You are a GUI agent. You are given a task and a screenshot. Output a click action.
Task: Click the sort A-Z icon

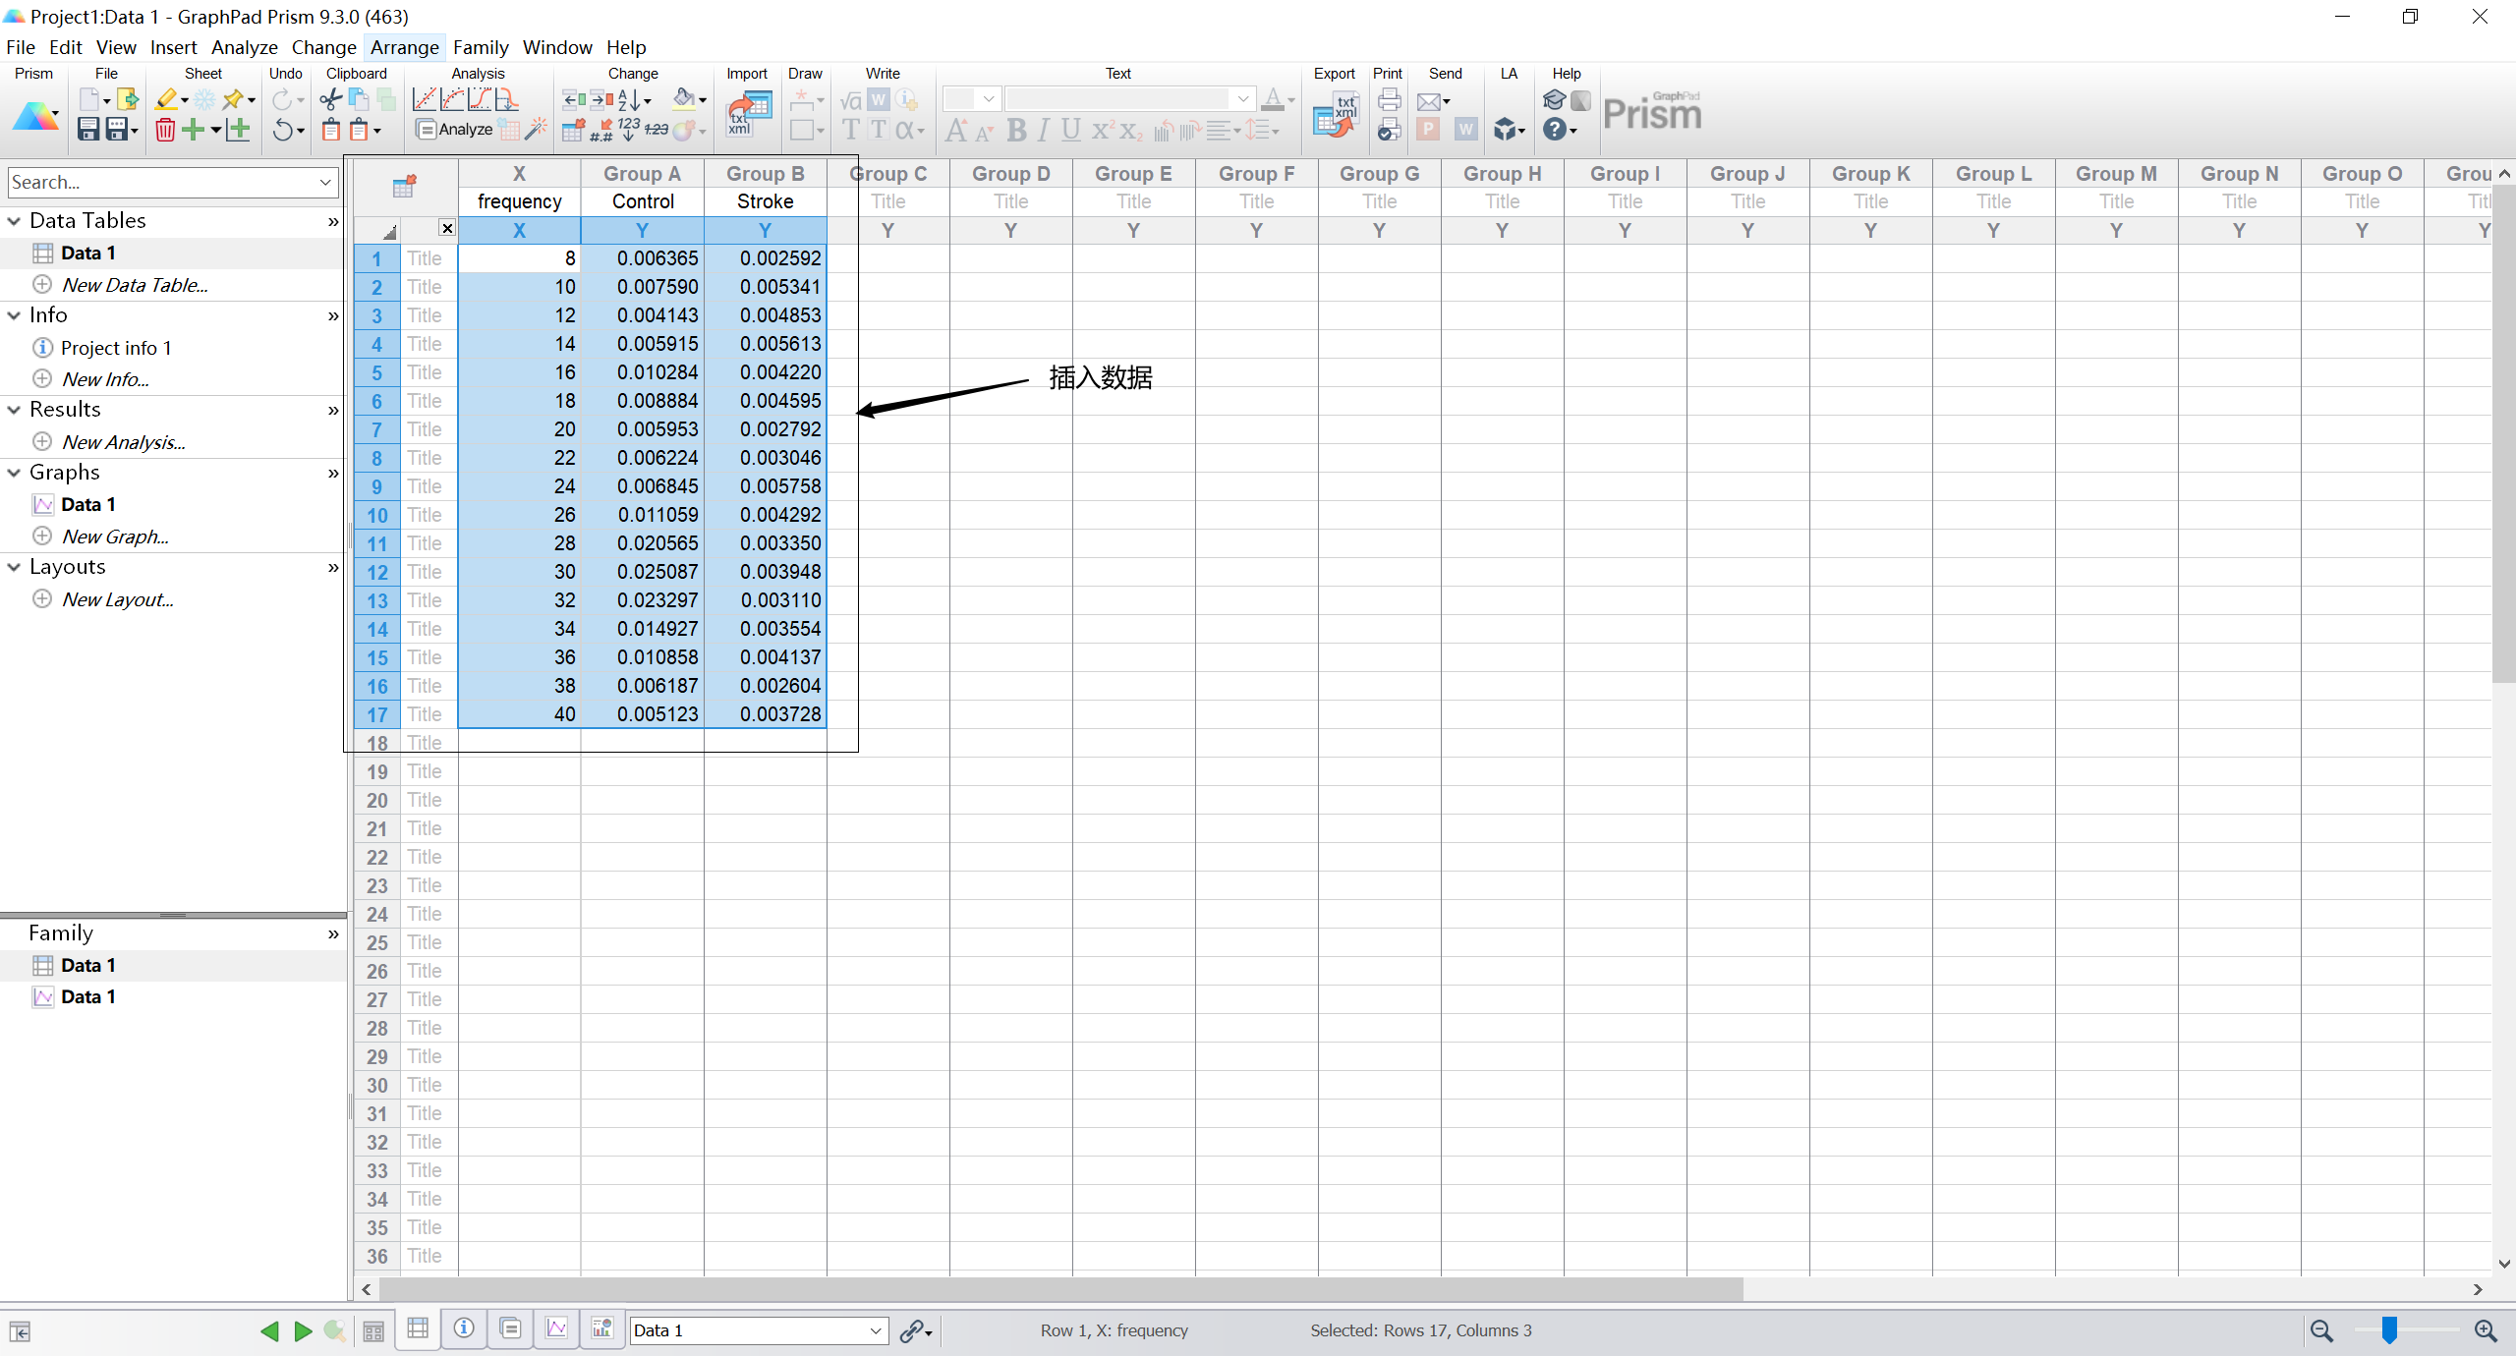click(x=630, y=99)
